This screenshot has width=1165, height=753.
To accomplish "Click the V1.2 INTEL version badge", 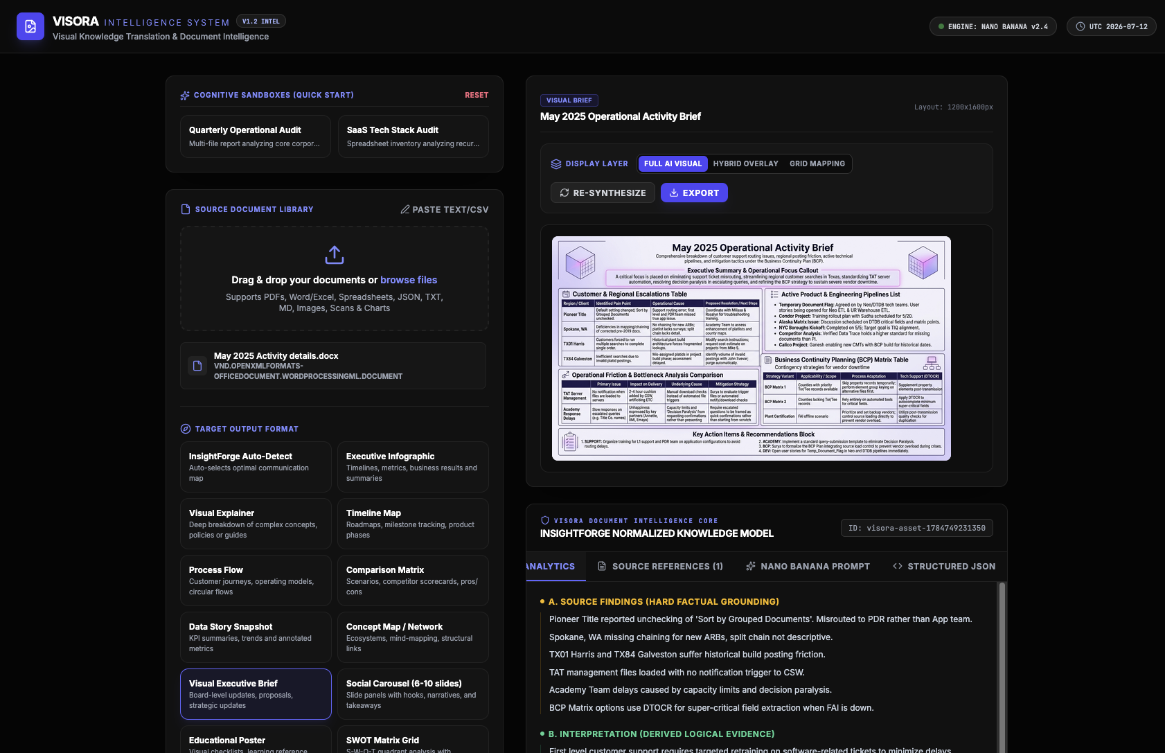I will tap(261, 21).
